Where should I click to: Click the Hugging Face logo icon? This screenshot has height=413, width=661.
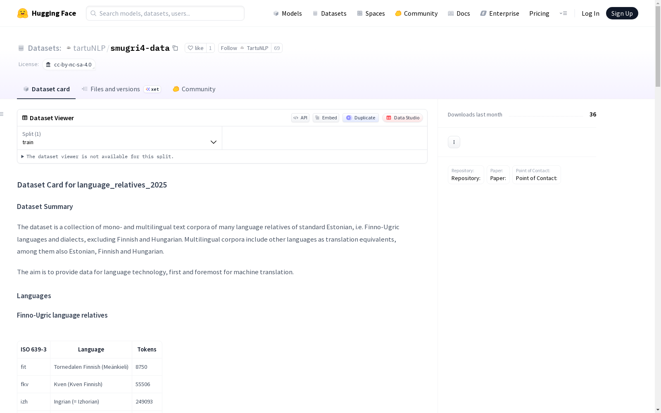23,13
